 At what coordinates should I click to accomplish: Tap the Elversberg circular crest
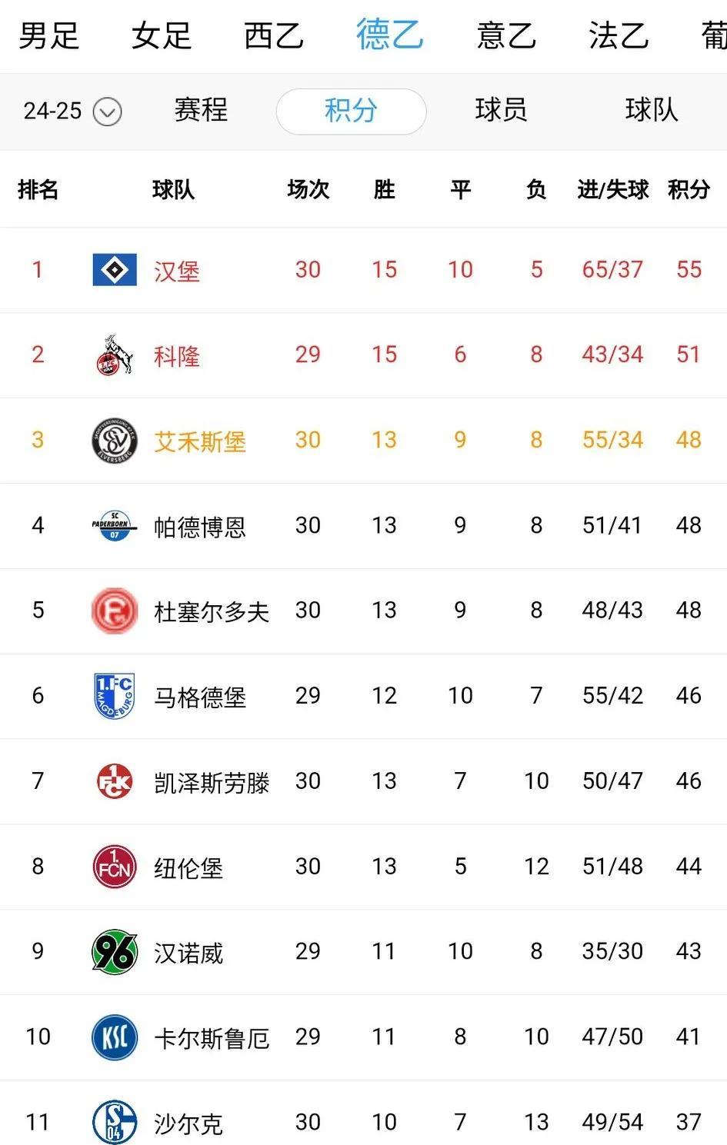tap(115, 441)
